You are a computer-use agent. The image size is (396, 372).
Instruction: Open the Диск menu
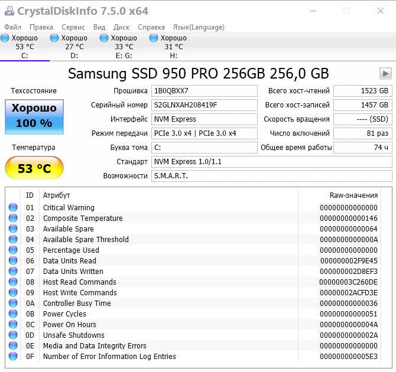tap(122, 27)
